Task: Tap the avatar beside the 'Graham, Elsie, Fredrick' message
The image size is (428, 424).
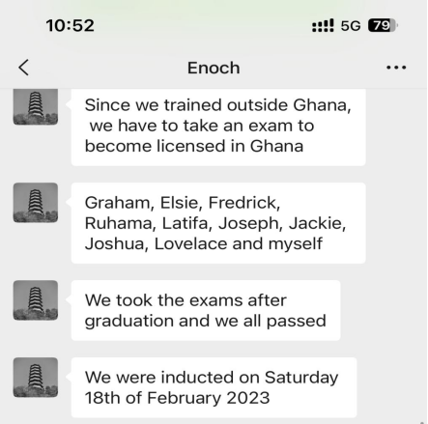Action: tap(36, 203)
